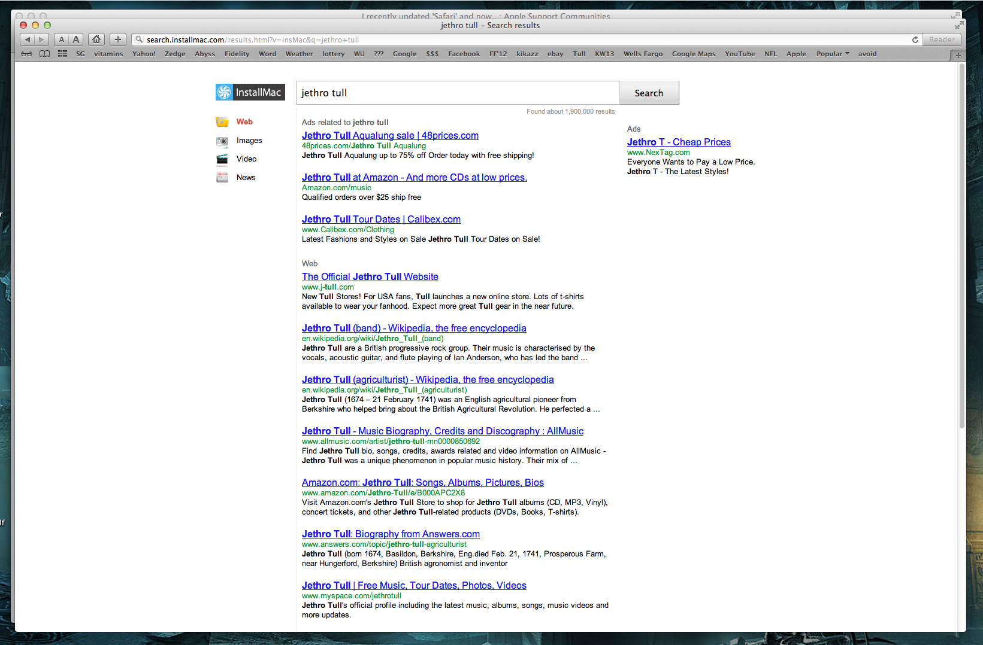This screenshot has height=645, width=983.
Task: Open the AllMusic Jethro Tull biography link
Action: [x=443, y=431]
